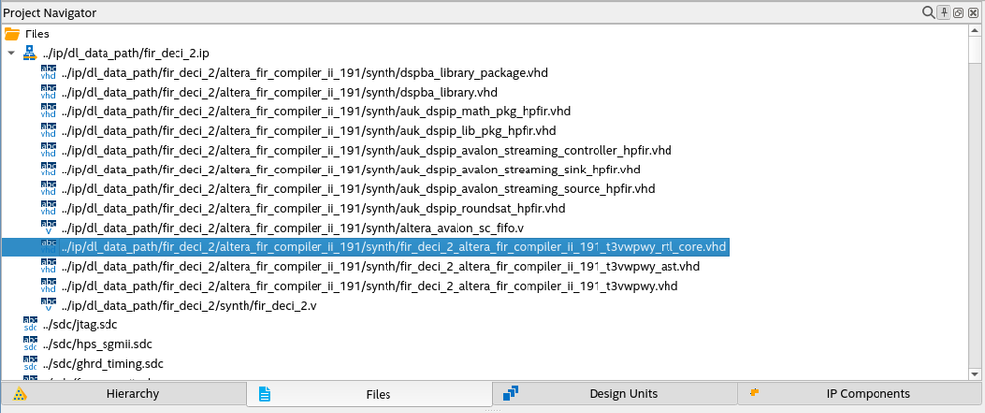The height and width of the screenshot is (413, 985).
Task: Click Verilog icon of altera_avalon_sc_fifo.v
Action: [x=48, y=228]
